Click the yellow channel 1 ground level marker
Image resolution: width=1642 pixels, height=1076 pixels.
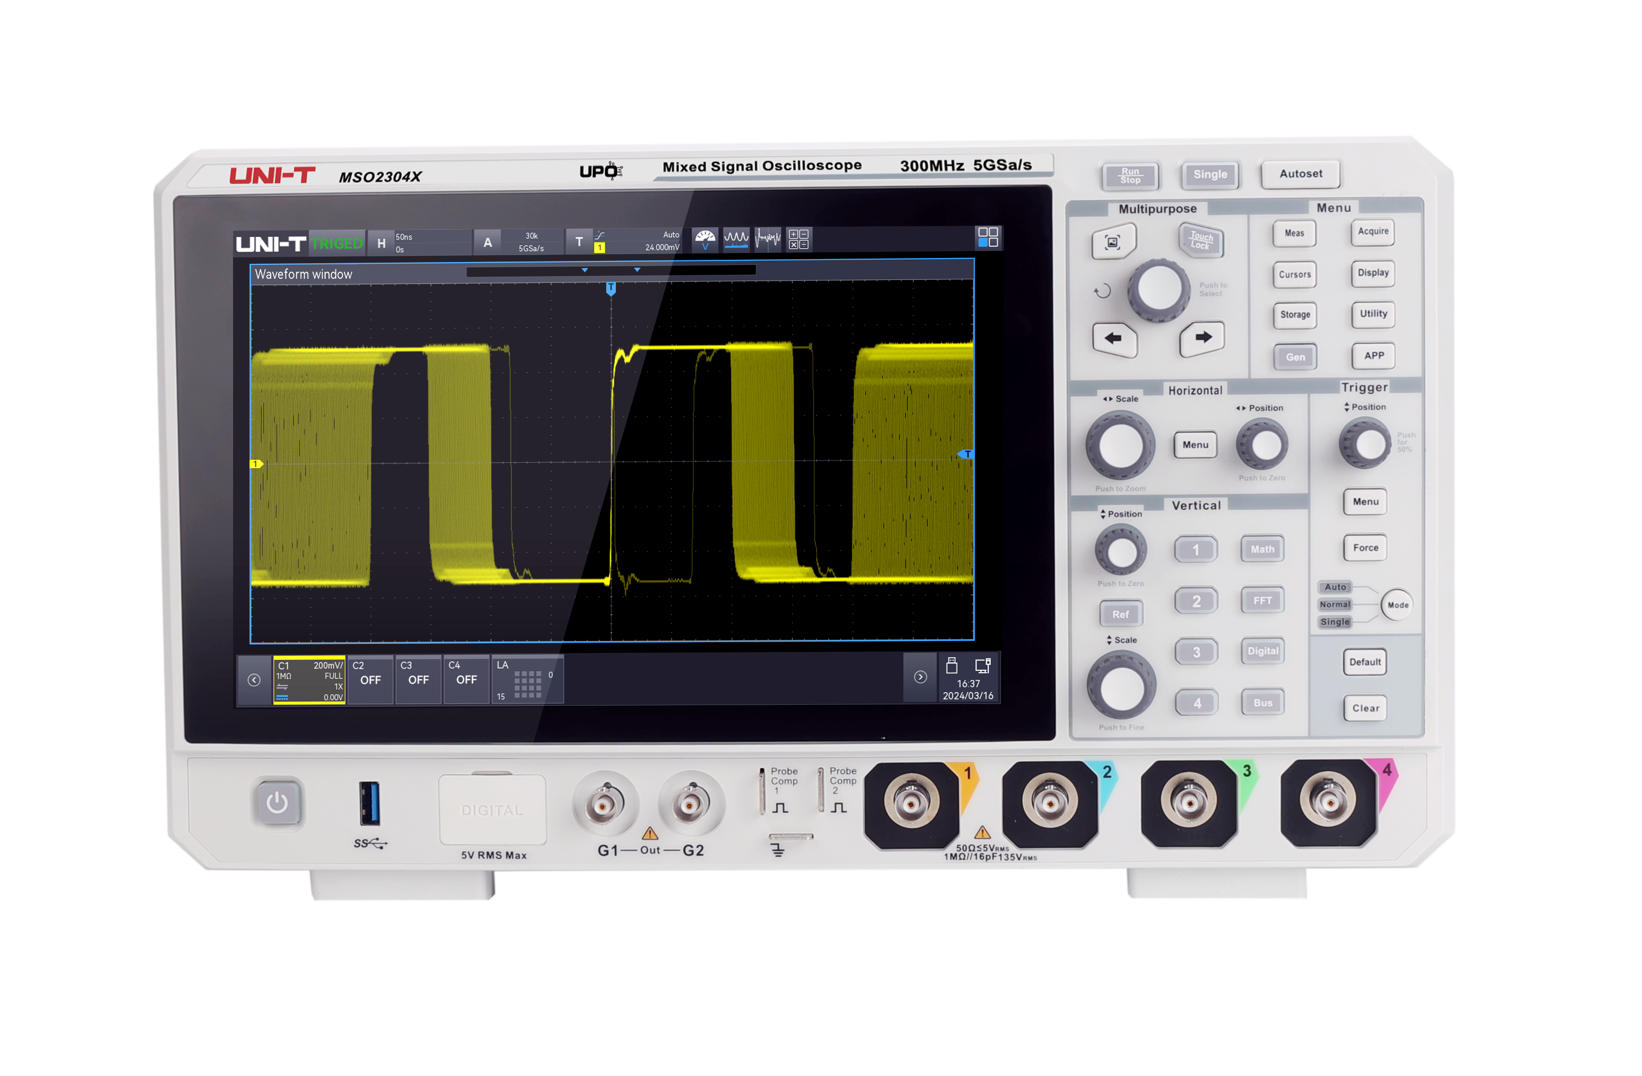click(256, 464)
